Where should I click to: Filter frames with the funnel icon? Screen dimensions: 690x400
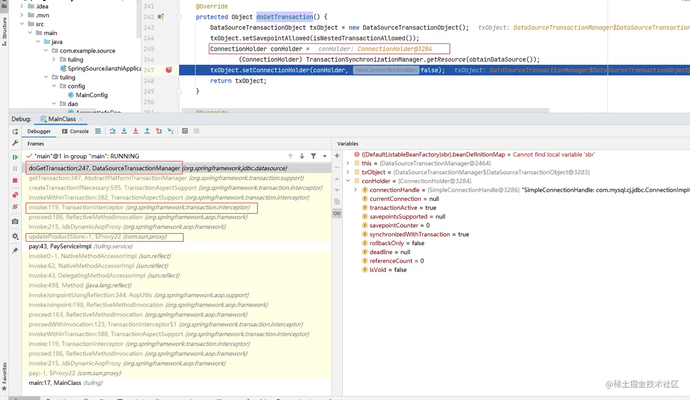pyautogui.click(x=314, y=156)
